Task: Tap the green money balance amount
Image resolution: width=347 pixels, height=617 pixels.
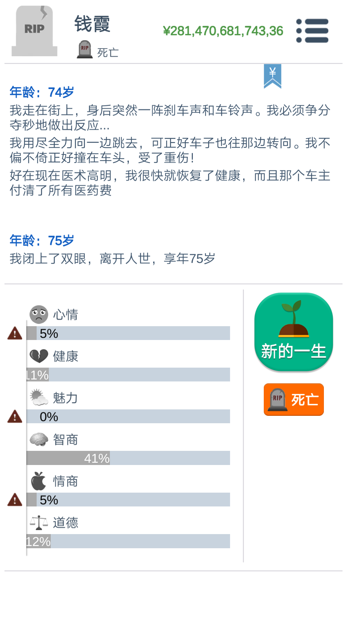Action: coord(223,31)
